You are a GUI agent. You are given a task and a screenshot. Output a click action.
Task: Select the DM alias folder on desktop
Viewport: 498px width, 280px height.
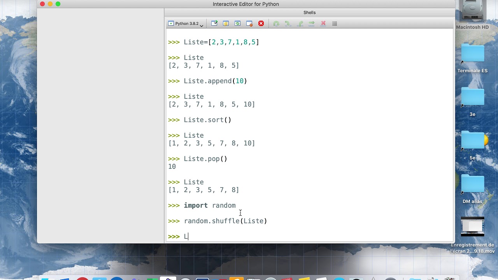472,189
